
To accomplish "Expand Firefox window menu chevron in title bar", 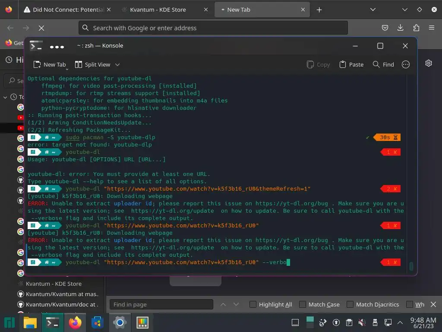I will 405,10.
